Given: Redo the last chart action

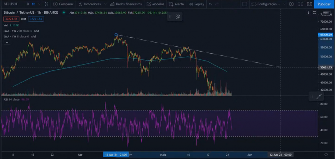Looking at the screenshot, I should 217,4.
